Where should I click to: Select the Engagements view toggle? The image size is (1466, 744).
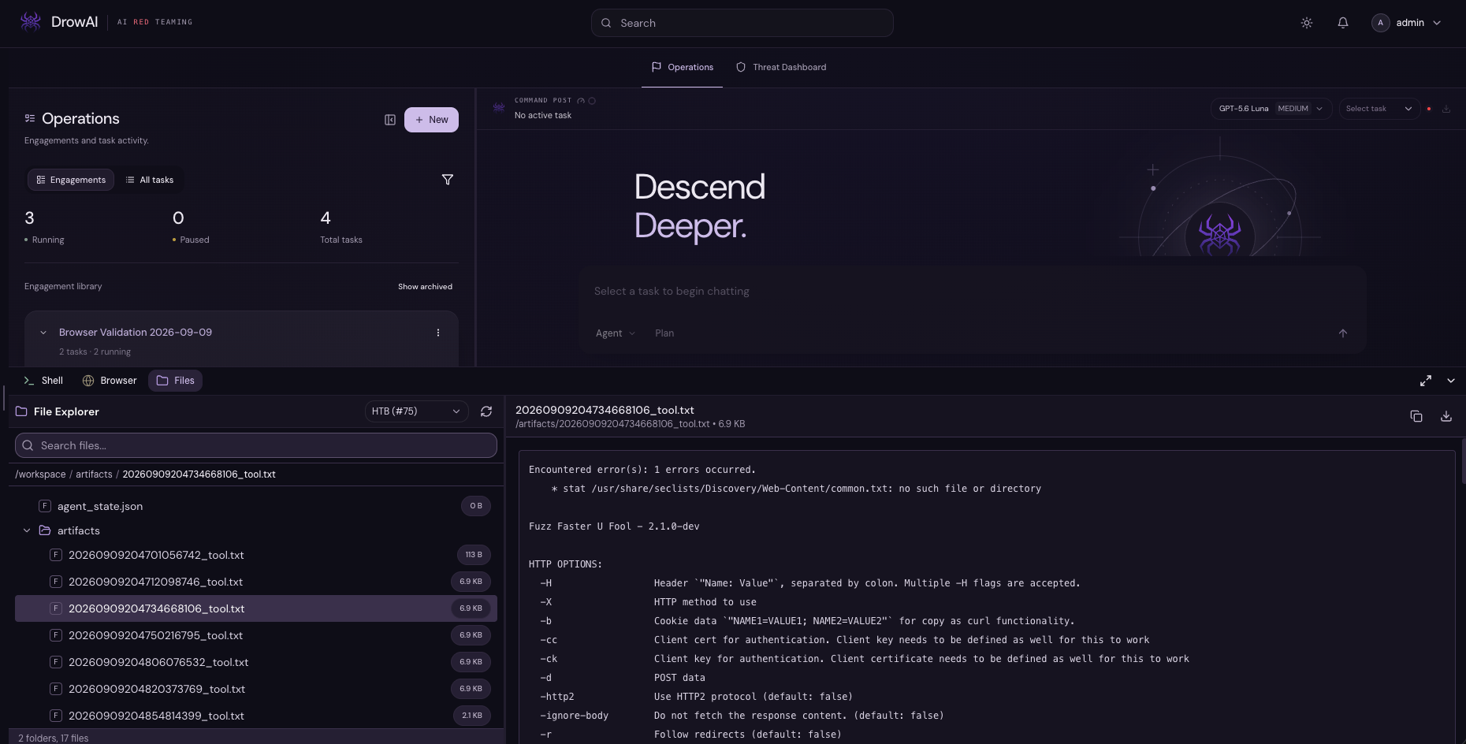pos(71,180)
